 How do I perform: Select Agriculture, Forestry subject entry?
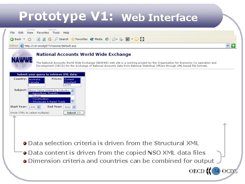[50, 93]
